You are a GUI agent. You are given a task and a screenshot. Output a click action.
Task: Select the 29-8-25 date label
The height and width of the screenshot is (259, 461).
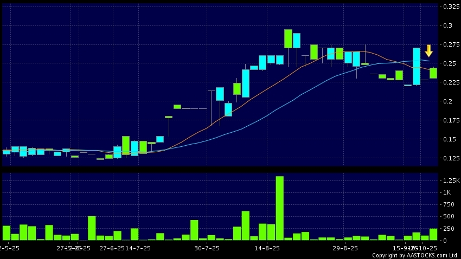[x=344, y=248]
